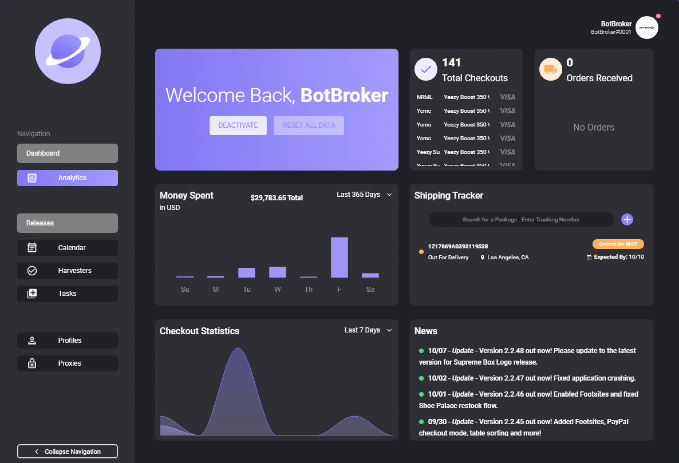The width and height of the screenshot is (679, 463).
Task: Click the Expected By calendar icon
Action: (x=589, y=257)
